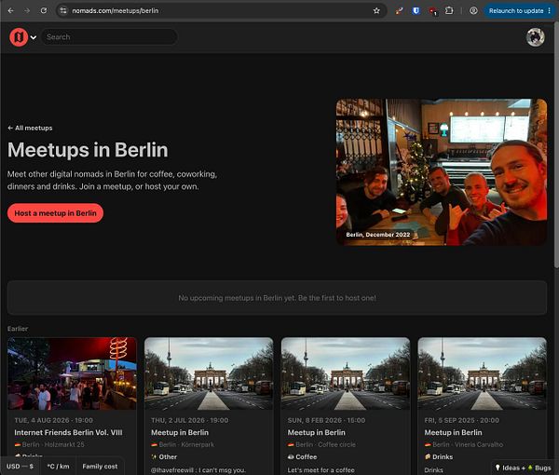Click THU, 2 JUL 2026 · 19:00 date
Viewport: 559px width, 475px height.
(190, 420)
